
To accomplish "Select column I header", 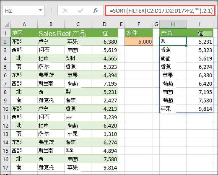I will point(200,24).
